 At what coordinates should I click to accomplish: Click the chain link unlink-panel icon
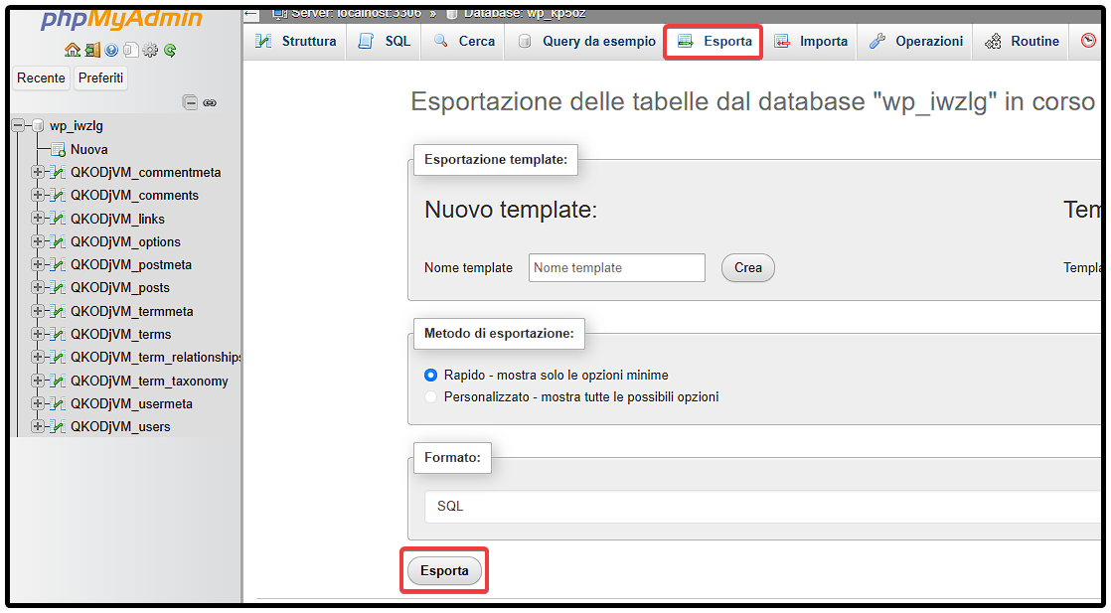pyautogui.click(x=210, y=102)
